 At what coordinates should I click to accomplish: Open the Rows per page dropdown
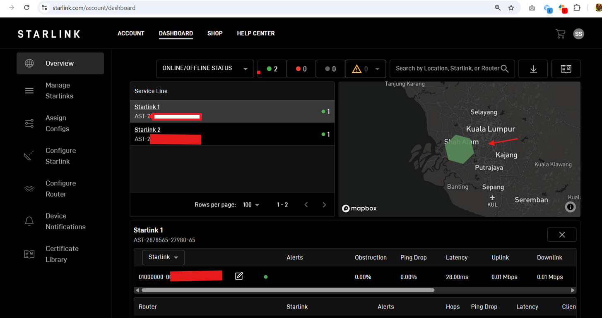251,205
